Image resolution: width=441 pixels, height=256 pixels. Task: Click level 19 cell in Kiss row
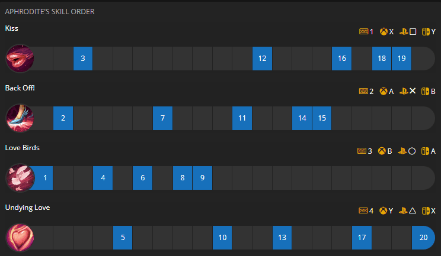(401, 59)
